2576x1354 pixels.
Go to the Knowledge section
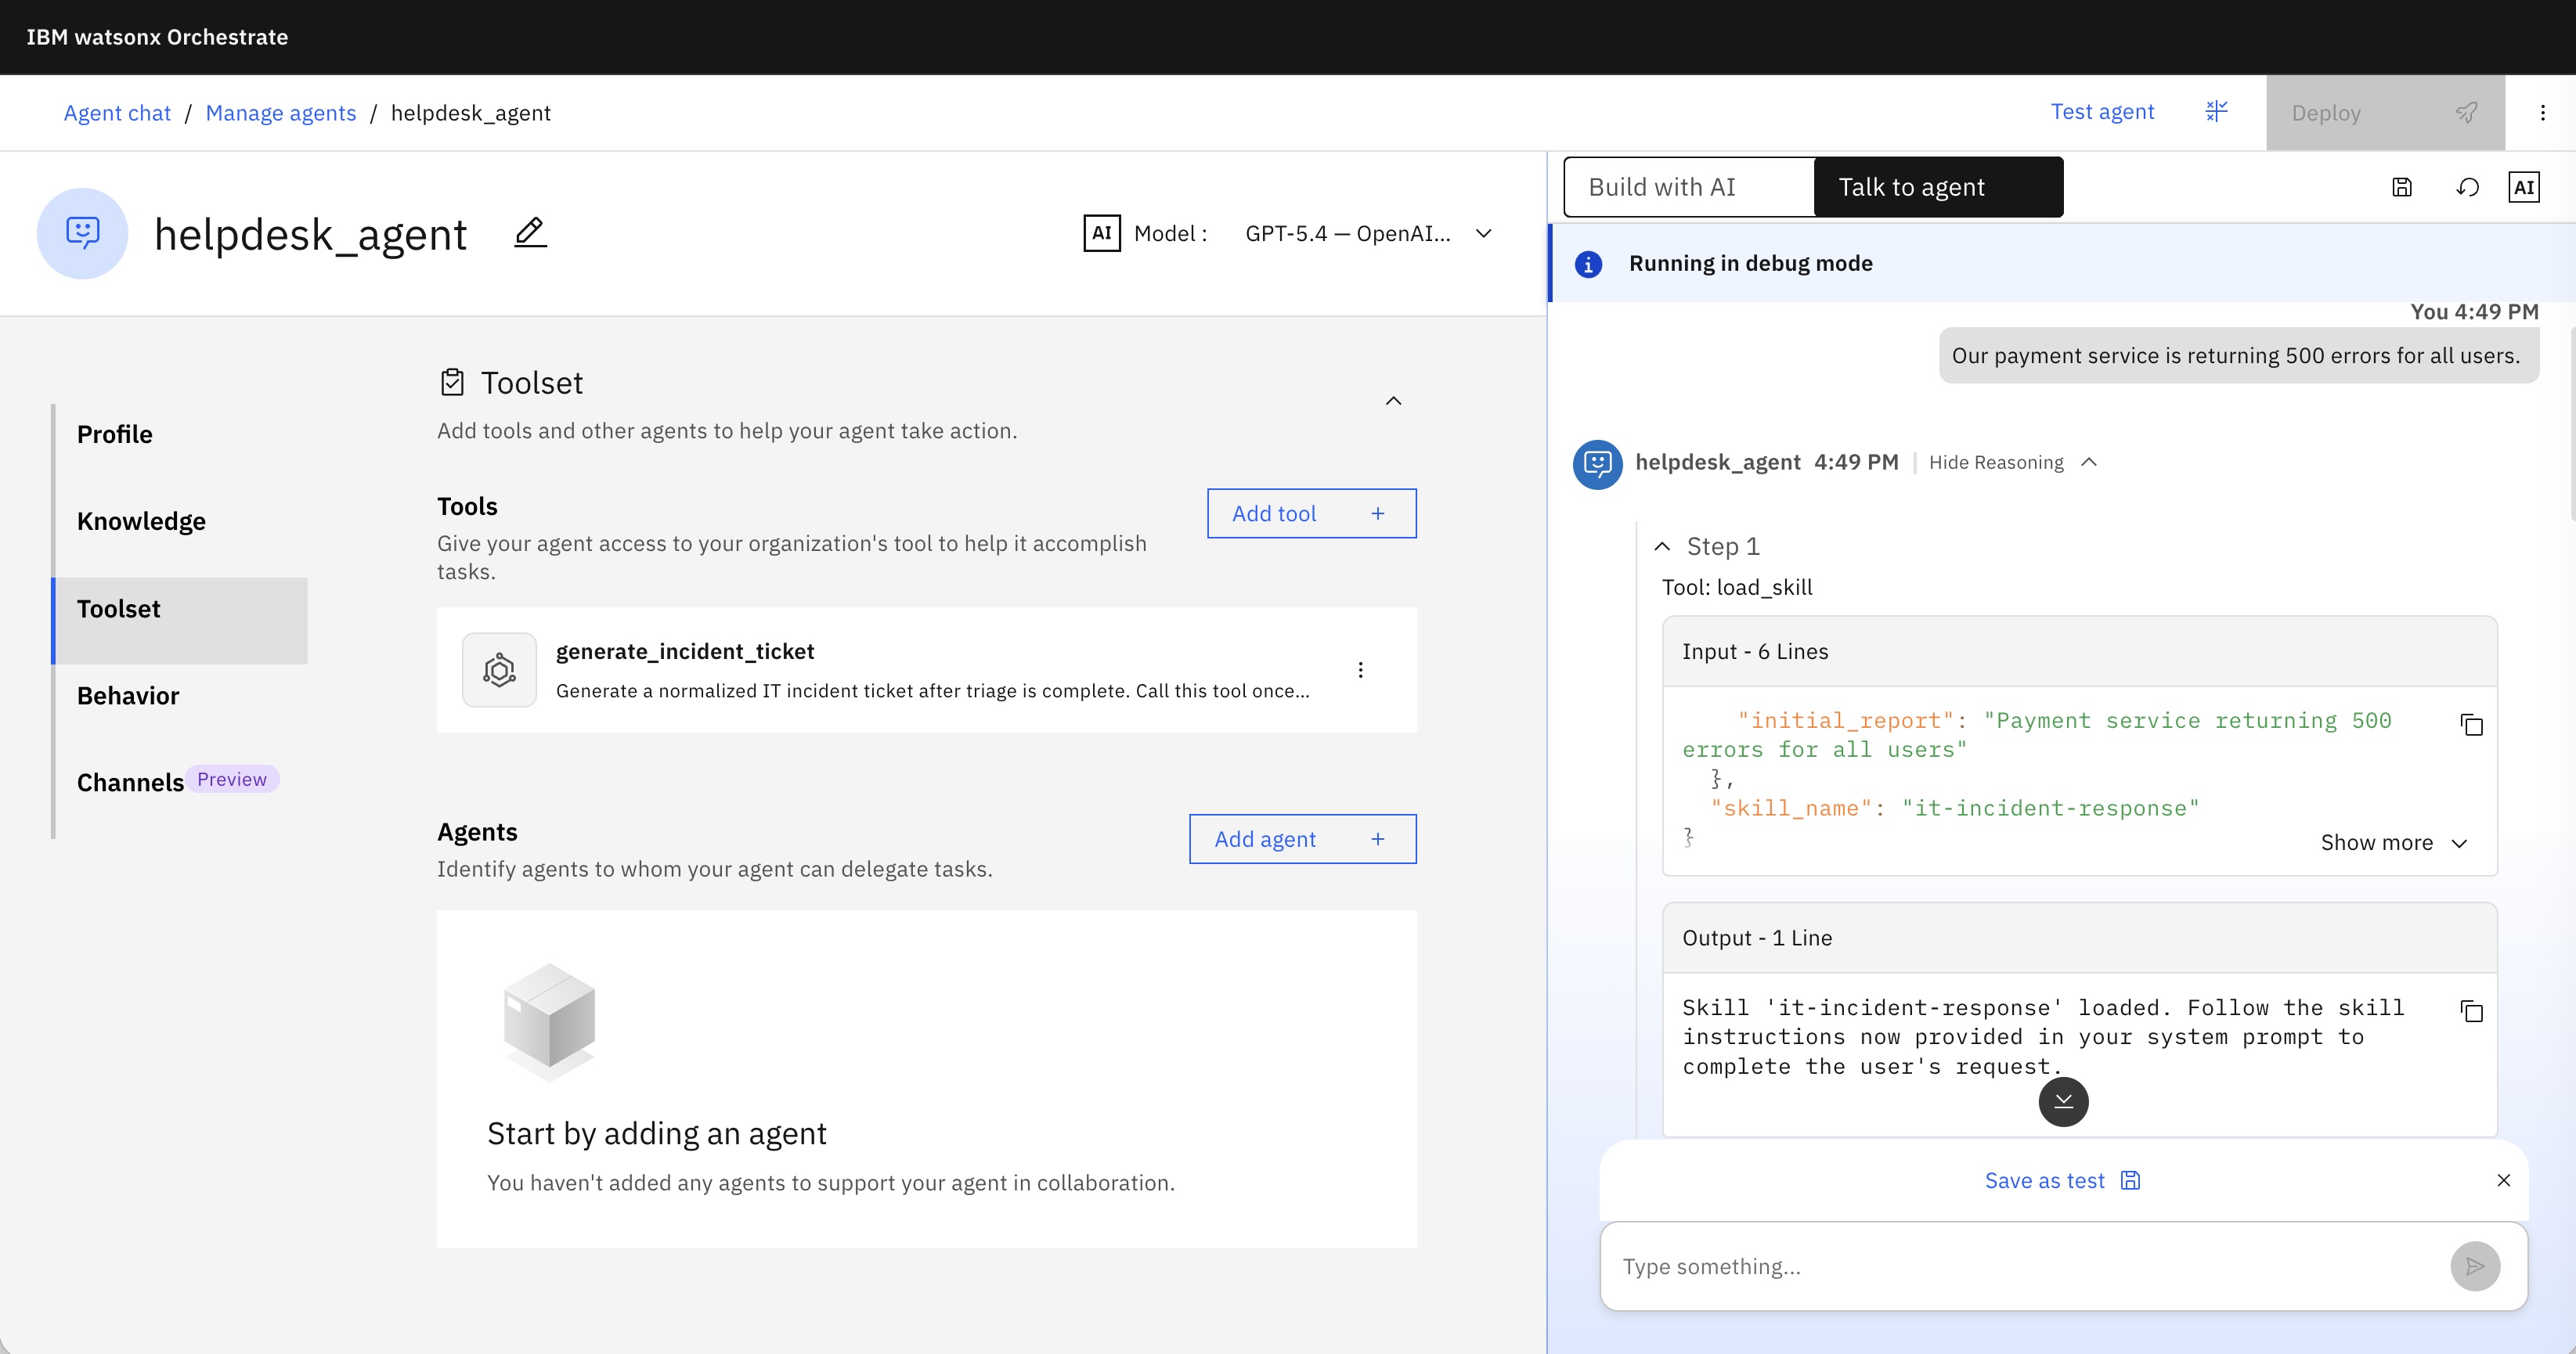tap(141, 520)
